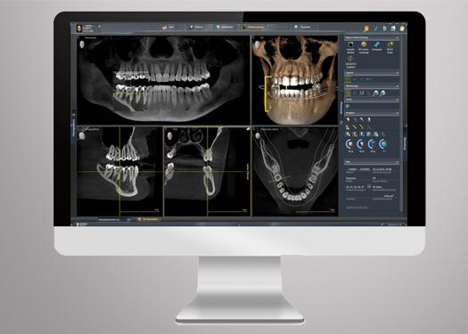This screenshot has height=334, width=468.
Task: Go to the Patient phase
Action: 196,27
